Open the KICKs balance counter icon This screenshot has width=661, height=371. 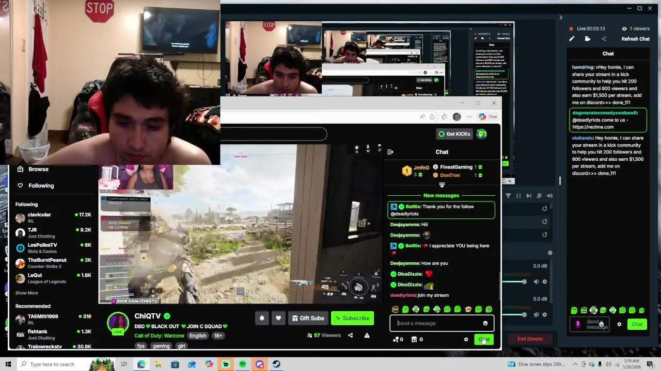coord(398,340)
